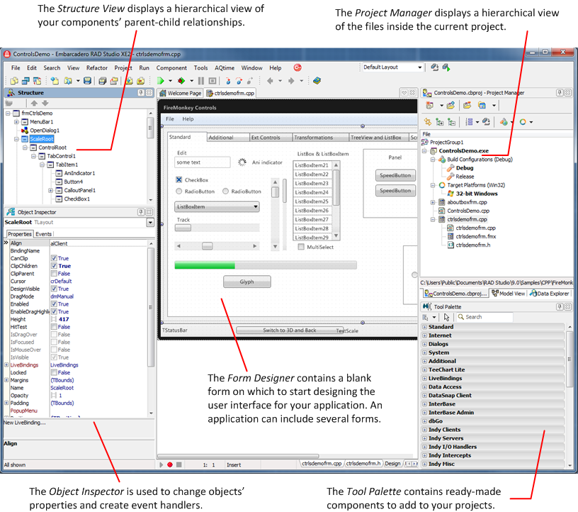578x512 pixels.
Task: Click the Trace Into debug icon
Action: coord(228,80)
